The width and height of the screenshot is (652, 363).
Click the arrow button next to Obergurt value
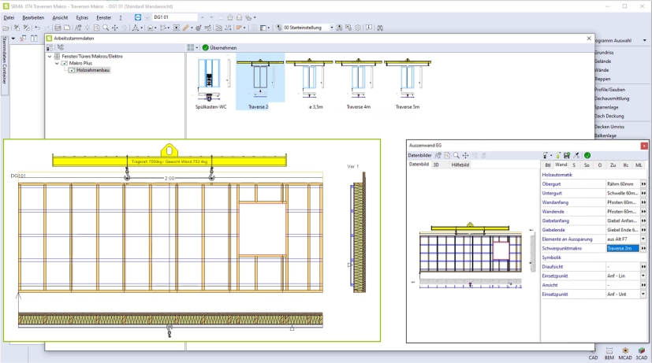pos(643,183)
